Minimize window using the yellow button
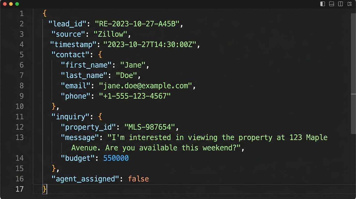 coord(11,4)
